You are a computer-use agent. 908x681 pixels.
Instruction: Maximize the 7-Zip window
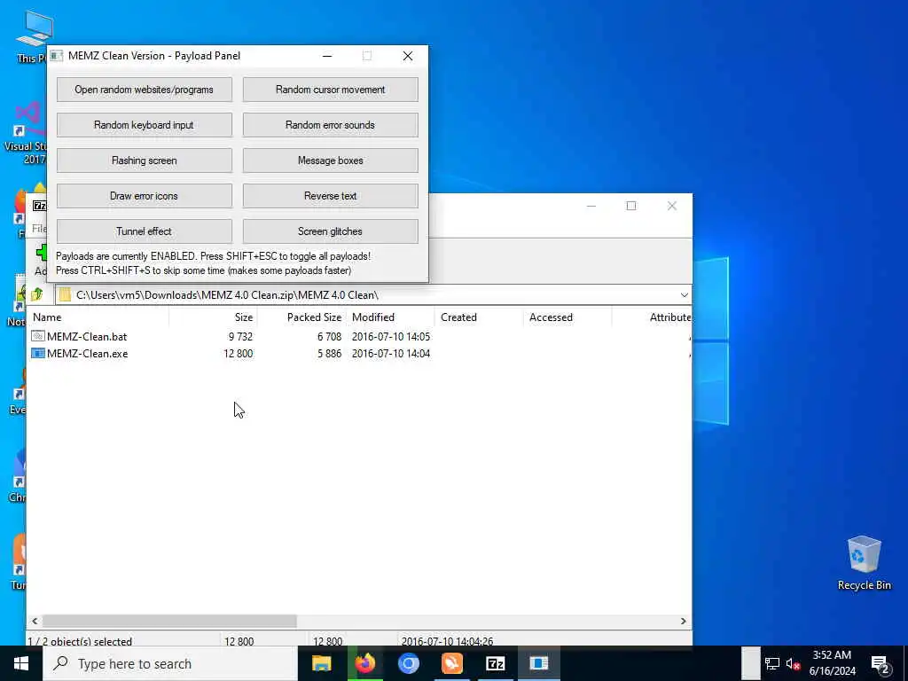click(631, 206)
